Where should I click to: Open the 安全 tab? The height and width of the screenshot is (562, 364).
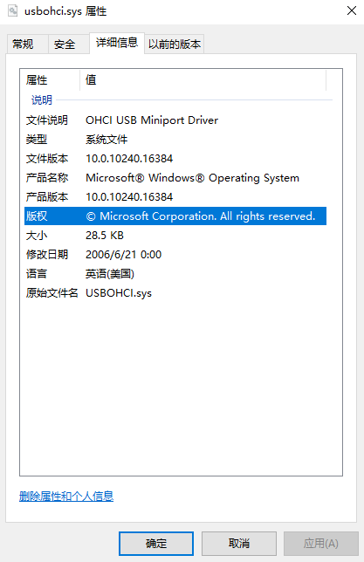65,45
